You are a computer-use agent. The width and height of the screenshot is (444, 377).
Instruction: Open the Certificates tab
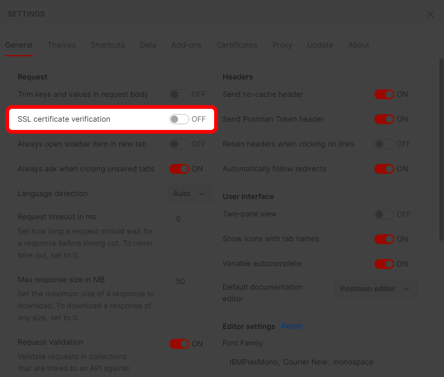[237, 45]
